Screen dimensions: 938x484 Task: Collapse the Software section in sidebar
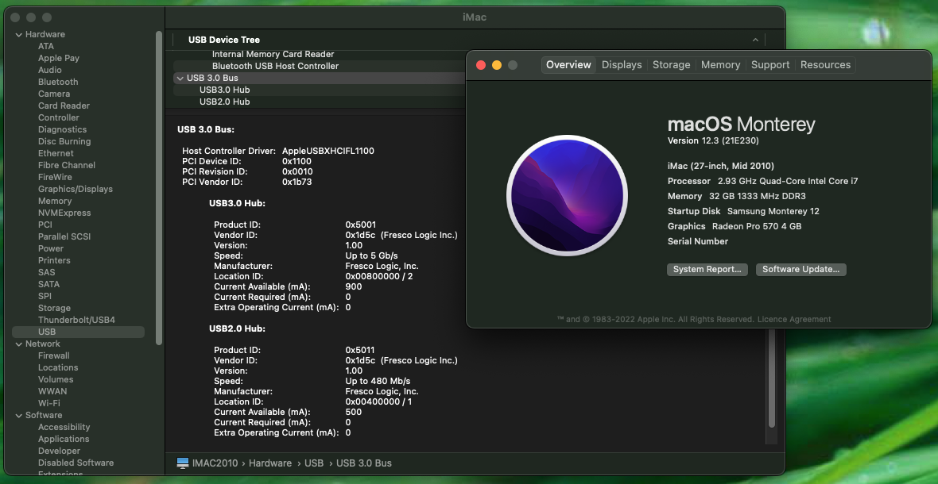click(18, 416)
